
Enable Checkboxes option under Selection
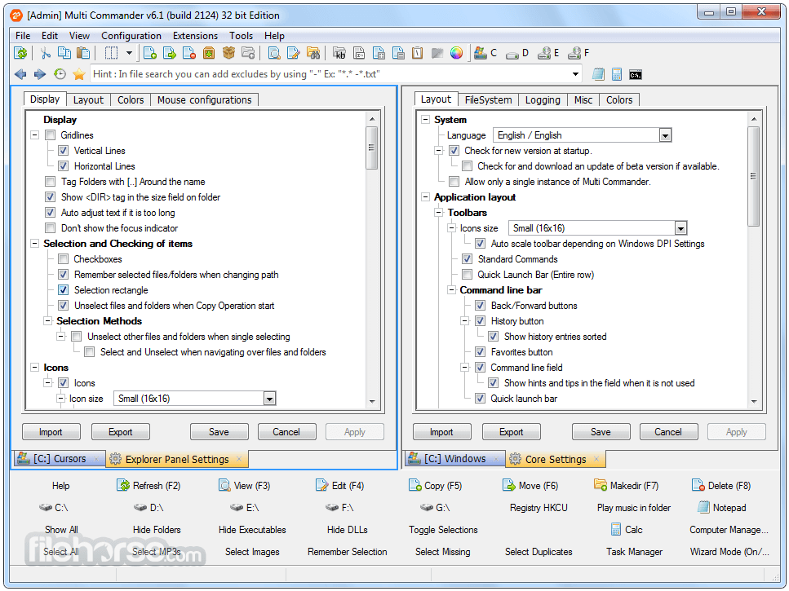tap(63, 258)
